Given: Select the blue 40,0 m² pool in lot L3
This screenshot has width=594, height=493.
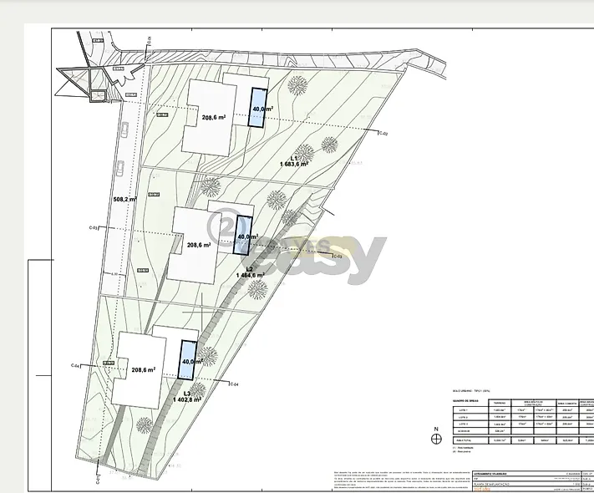Looking at the screenshot, I should (187, 359).
